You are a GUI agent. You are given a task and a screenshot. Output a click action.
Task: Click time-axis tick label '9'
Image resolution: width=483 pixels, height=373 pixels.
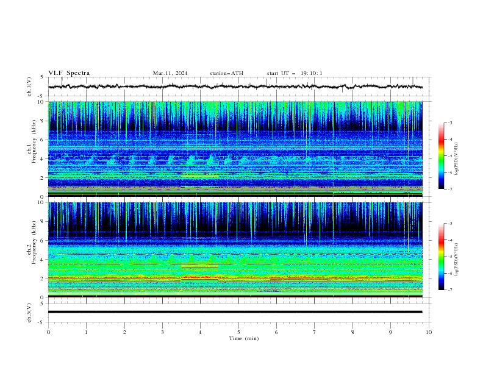point(390,332)
